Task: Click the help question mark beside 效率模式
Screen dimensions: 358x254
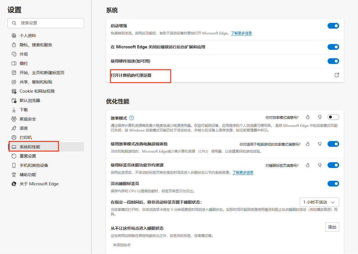Action: [x=132, y=118]
